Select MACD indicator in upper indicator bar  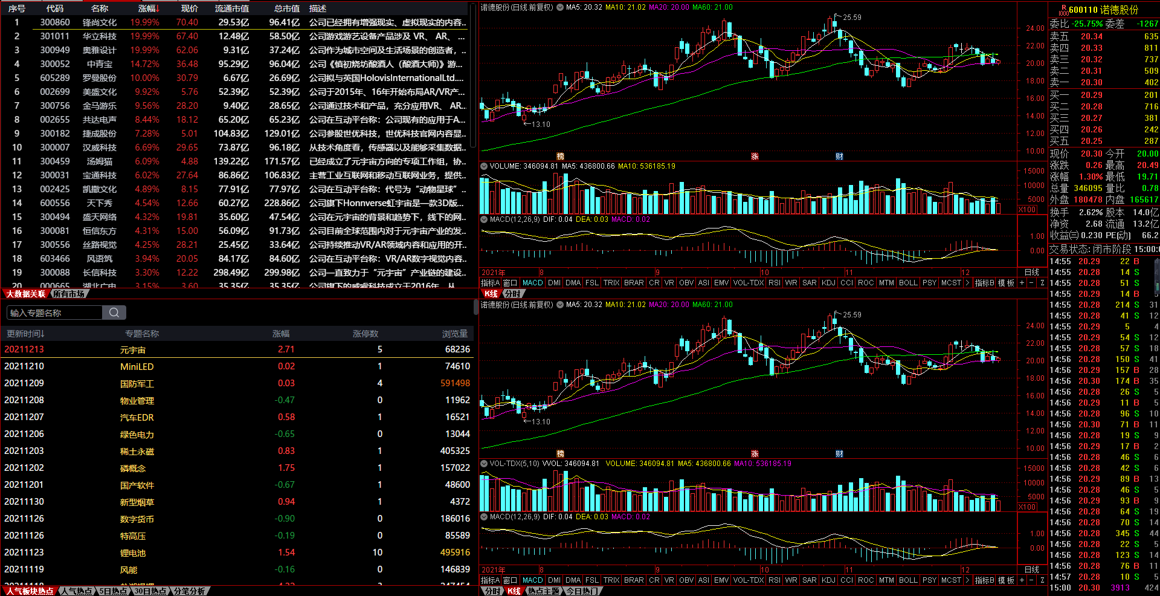point(533,283)
